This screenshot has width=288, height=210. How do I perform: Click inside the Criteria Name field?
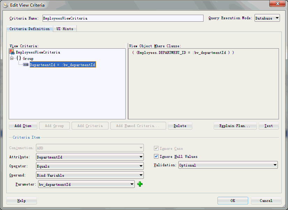point(122,18)
